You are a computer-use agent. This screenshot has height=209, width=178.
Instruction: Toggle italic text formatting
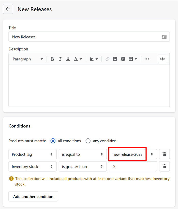pyautogui.click(x=60, y=59)
